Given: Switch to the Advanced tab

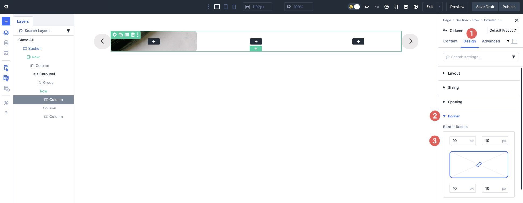Looking at the screenshot, I should coord(491,41).
